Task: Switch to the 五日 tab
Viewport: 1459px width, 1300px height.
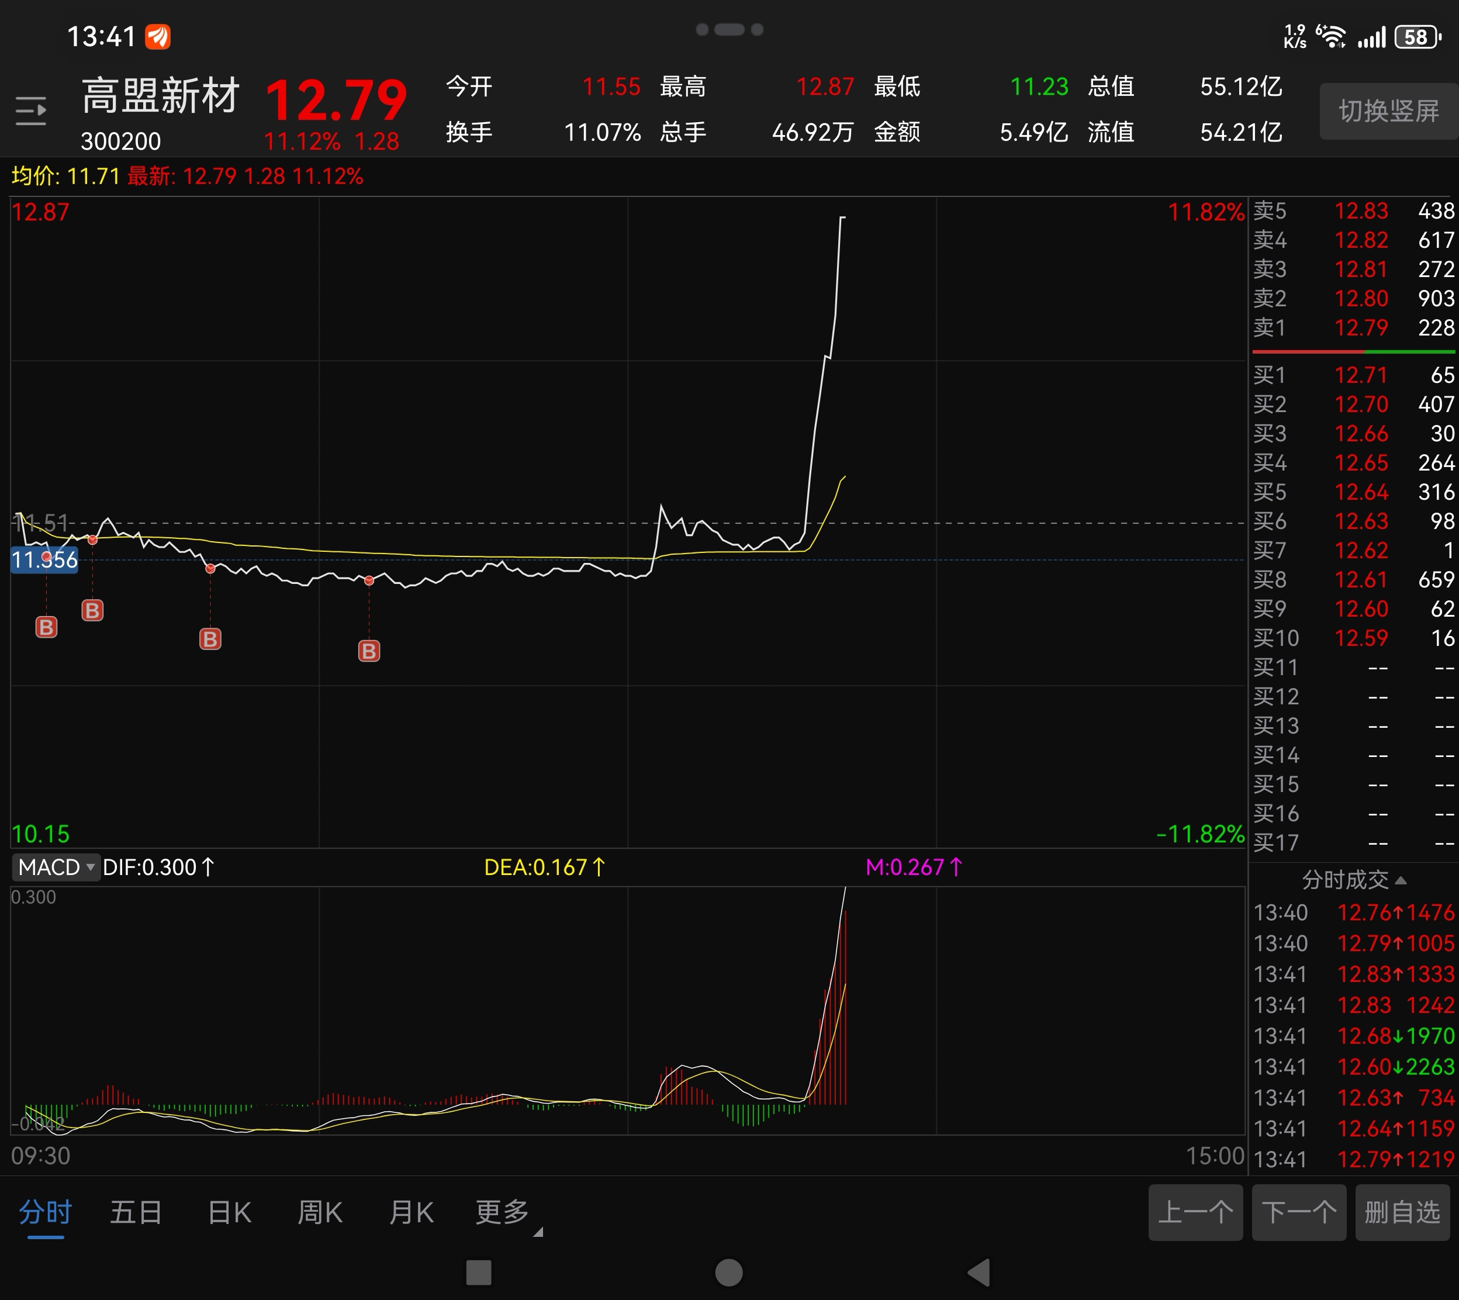Action: [x=136, y=1212]
